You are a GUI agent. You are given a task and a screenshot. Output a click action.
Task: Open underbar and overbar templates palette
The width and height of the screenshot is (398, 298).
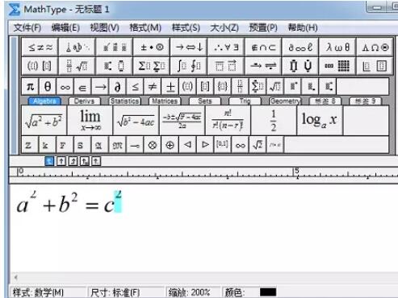tap(226, 65)
